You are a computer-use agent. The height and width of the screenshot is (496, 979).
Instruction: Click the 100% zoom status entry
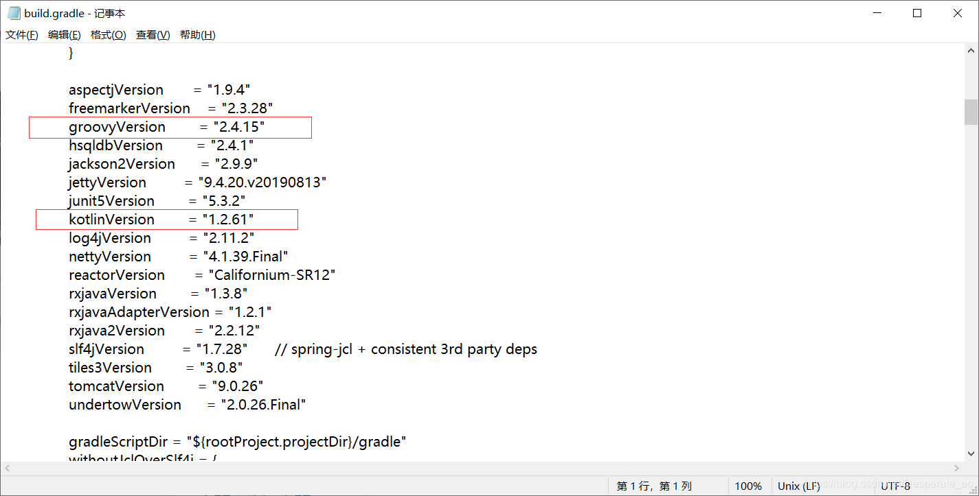pyautogui.click(x=748, y=486)
